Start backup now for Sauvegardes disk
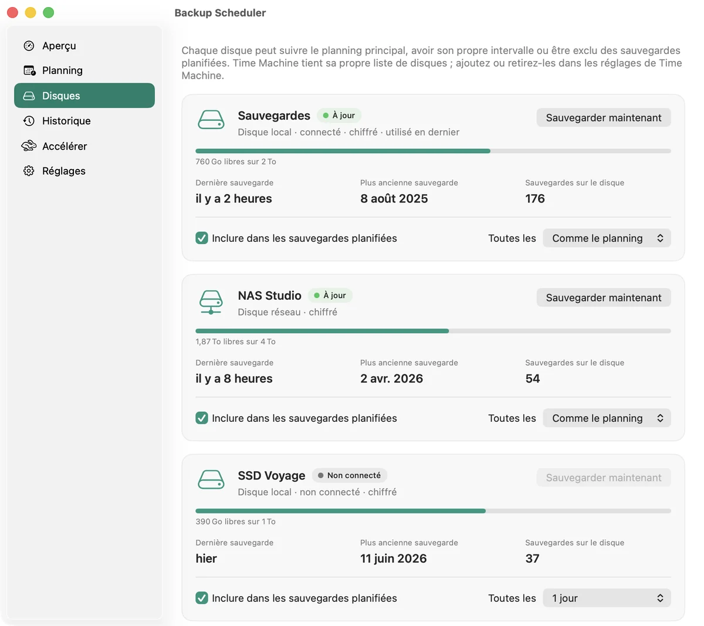This screenshot has width=704, height=626. 604,118
